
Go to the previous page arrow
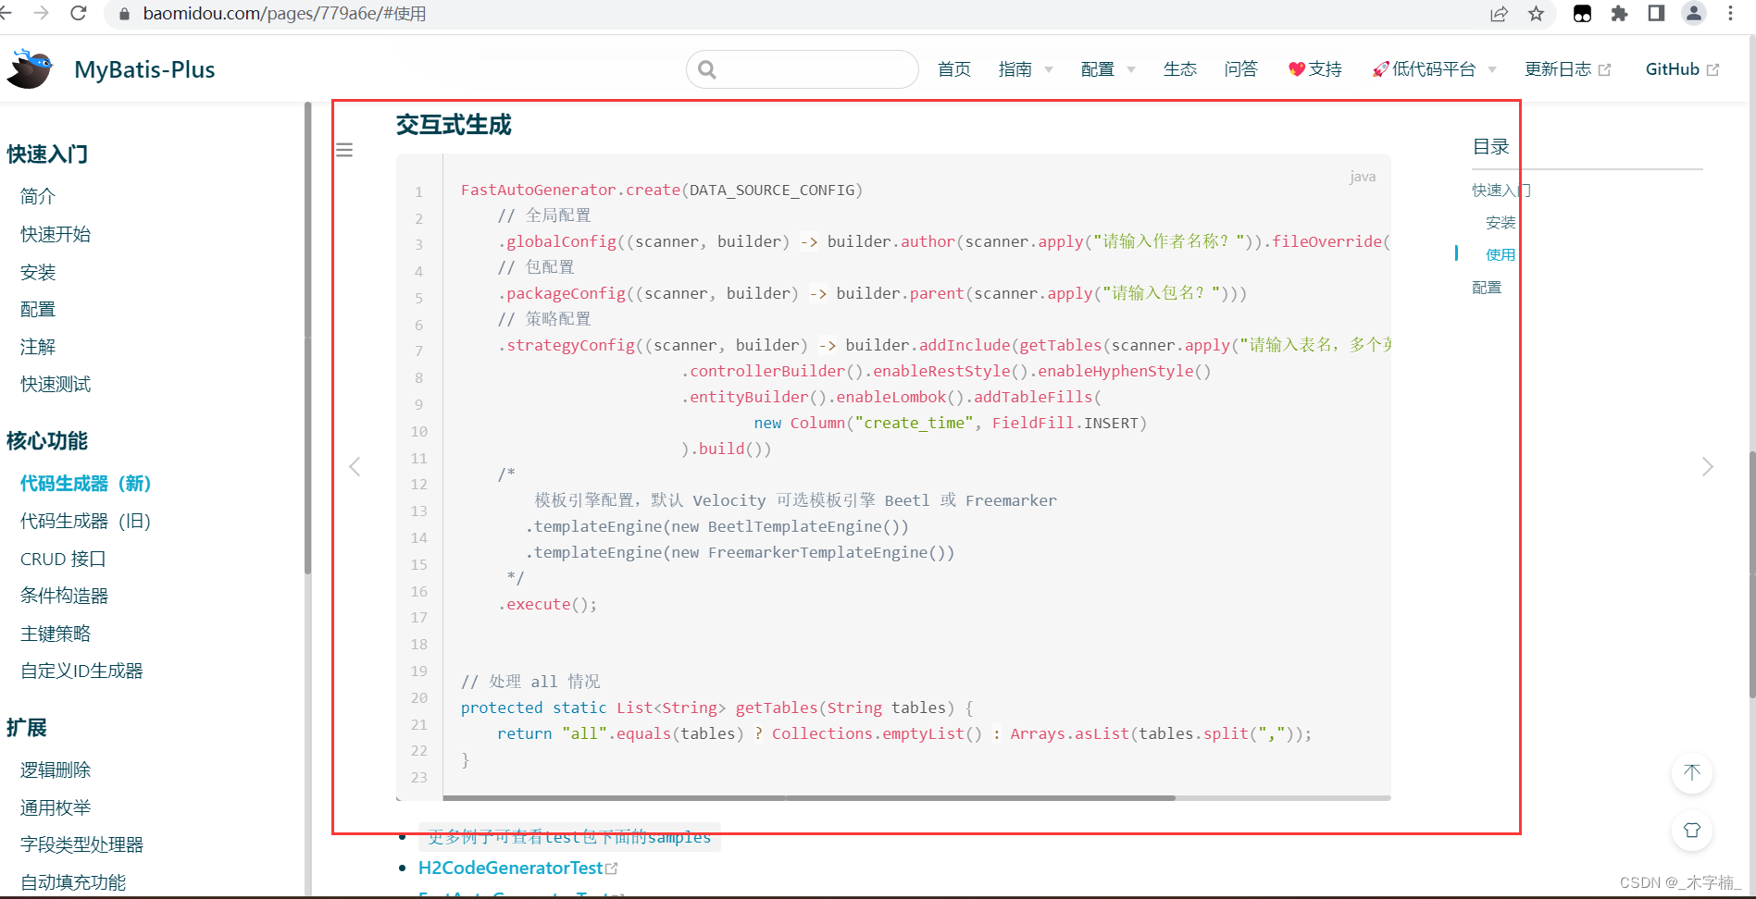pyautogui.click(x=355, y=466)
